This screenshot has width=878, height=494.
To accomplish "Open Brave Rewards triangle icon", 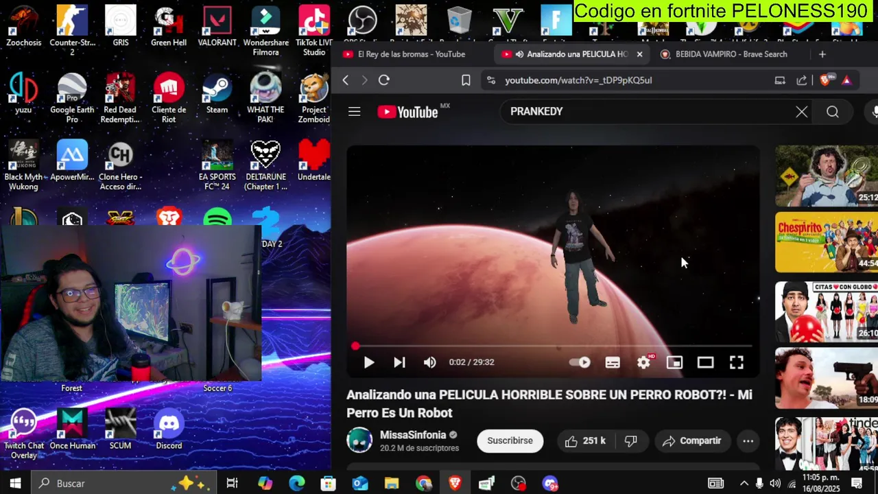I will click(846, 80).
